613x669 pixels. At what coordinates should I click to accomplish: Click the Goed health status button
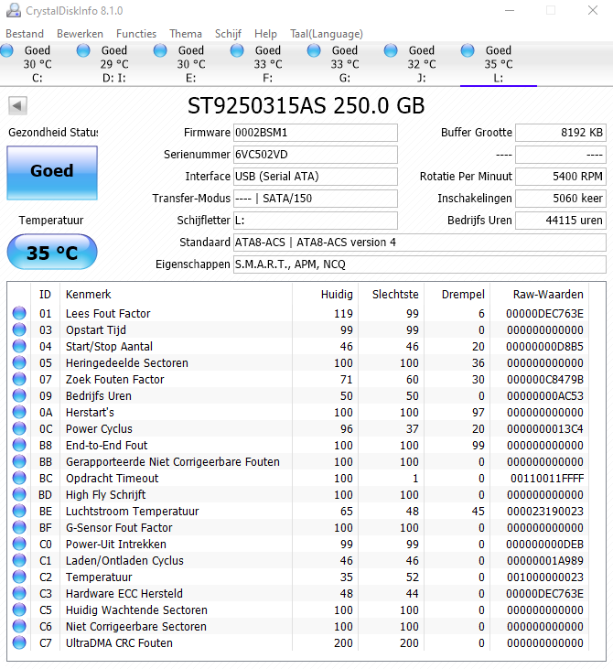click(51, 171)
